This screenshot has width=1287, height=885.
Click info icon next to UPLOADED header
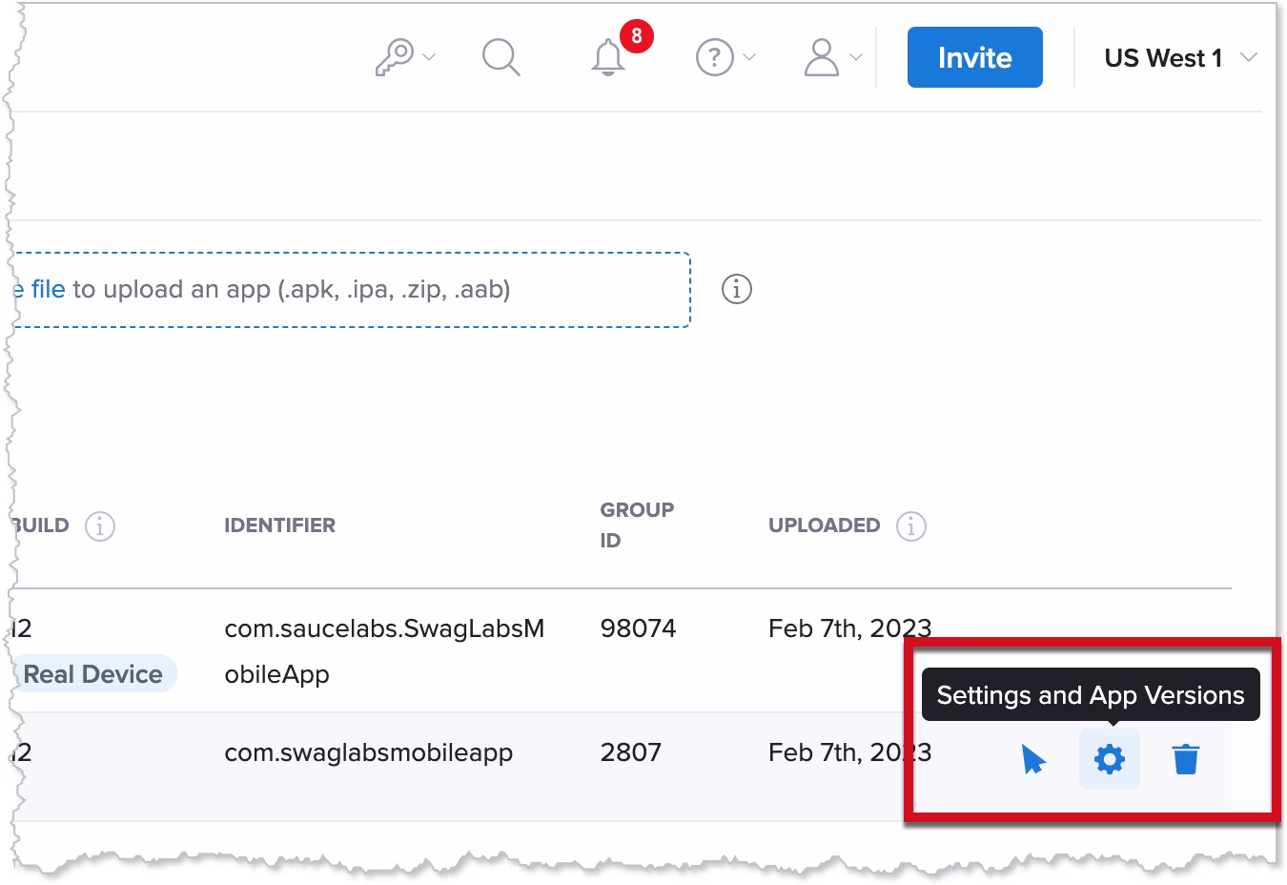[x=910, y=525]
